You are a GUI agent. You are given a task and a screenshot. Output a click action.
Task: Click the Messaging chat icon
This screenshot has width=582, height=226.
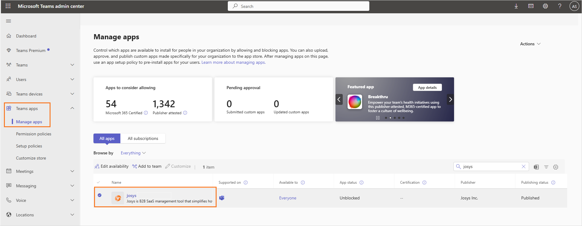click(9, 186)
